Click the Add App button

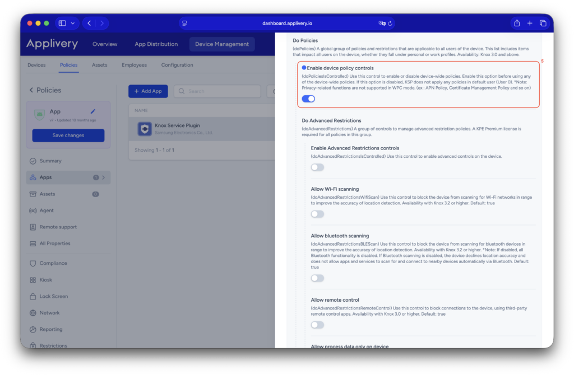148,91
